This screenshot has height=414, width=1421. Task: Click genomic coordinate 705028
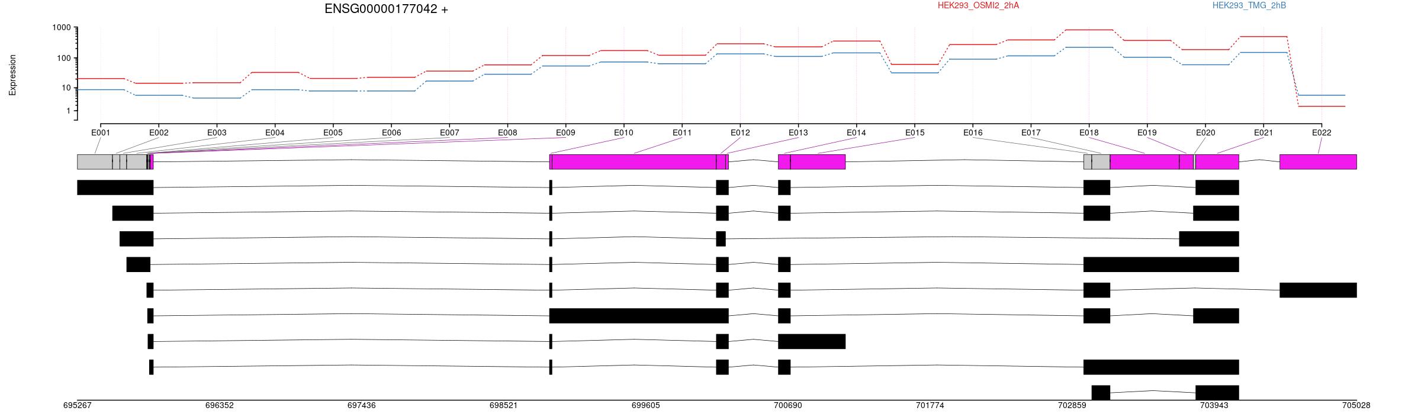click(1356, 406)
